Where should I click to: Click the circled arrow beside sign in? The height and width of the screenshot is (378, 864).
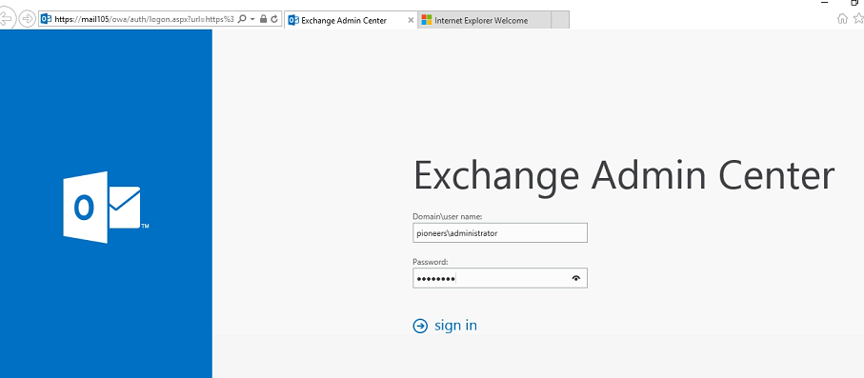click(420, 327)
